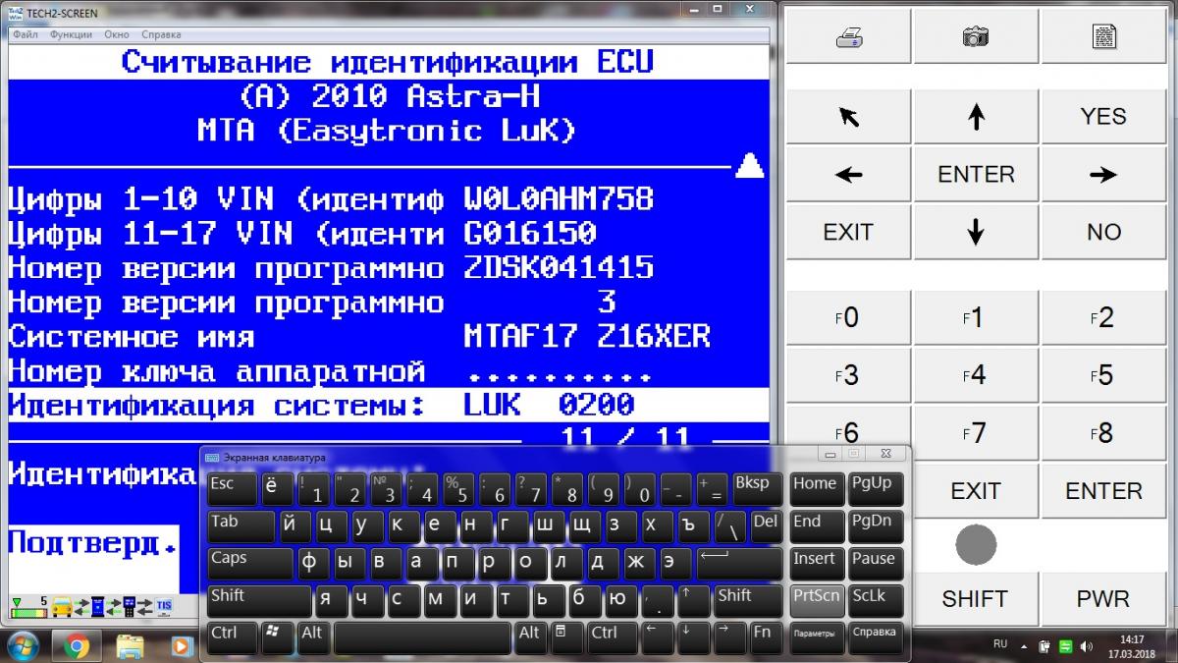The height and width of the screenshot is (663, 1178).
Task: Toggle the ScLk key on on-screen keyboard
Action: pyautogui.click(x=874, y=600)
